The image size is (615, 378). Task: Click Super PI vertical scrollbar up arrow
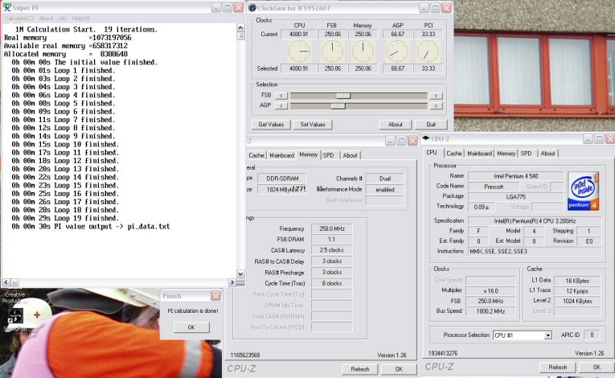[x=241, y=27]
